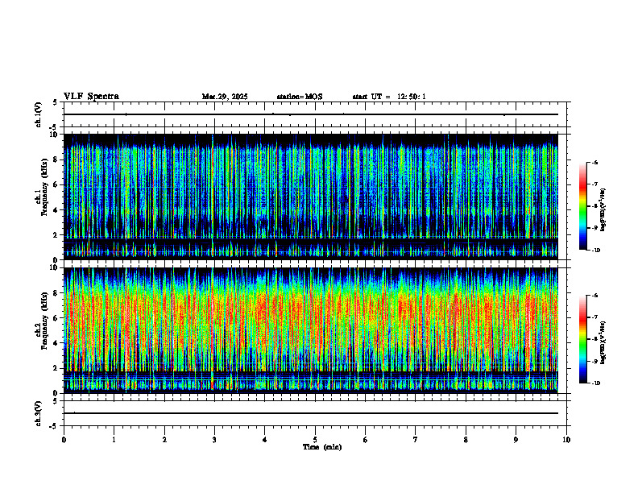Click the "4" kHz tick of ch.2 spectrogram
638x493 pixels.
57,343
